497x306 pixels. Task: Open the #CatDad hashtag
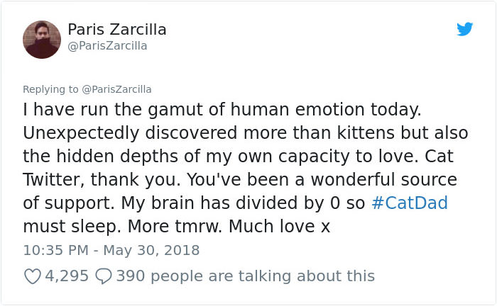click(x=410, y=203)
